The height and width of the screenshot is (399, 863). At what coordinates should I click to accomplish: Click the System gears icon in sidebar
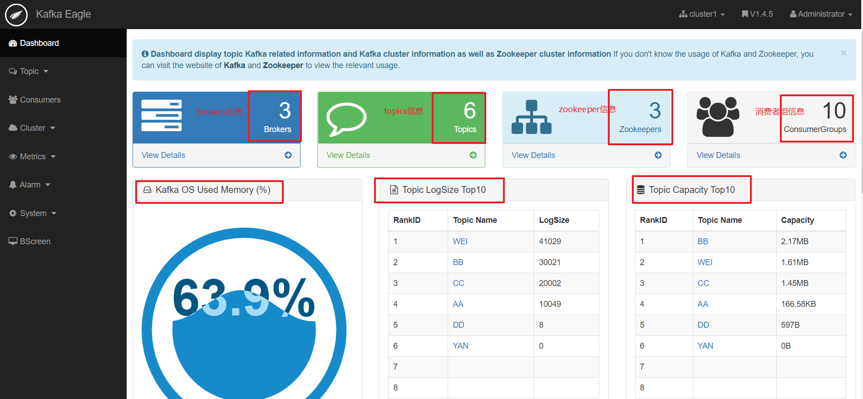tap(13, 213)
